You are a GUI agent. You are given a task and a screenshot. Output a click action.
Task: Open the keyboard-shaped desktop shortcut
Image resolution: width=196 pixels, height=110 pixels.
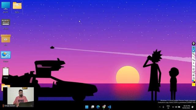coord(6,22)
